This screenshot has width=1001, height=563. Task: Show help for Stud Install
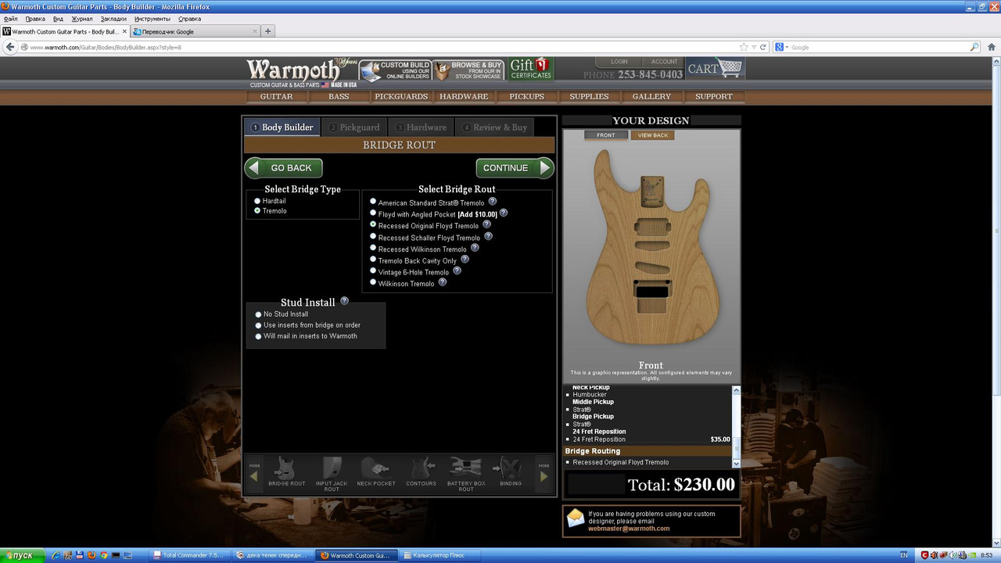point(344,301)
